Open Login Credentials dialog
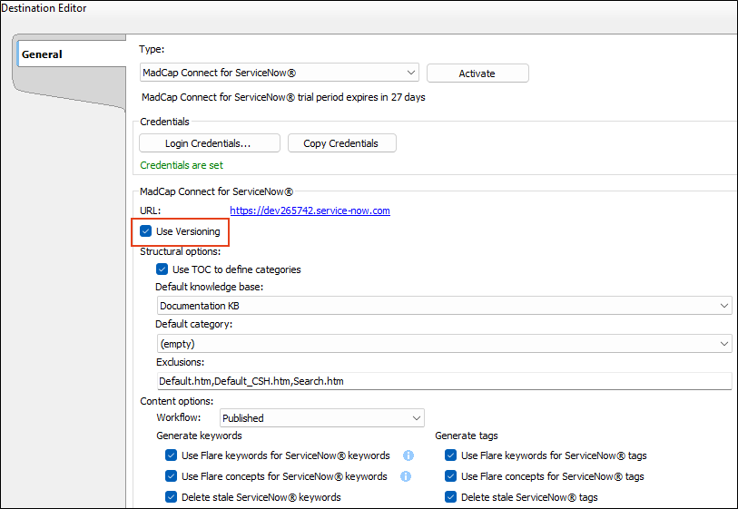 [x=208, y=143]
